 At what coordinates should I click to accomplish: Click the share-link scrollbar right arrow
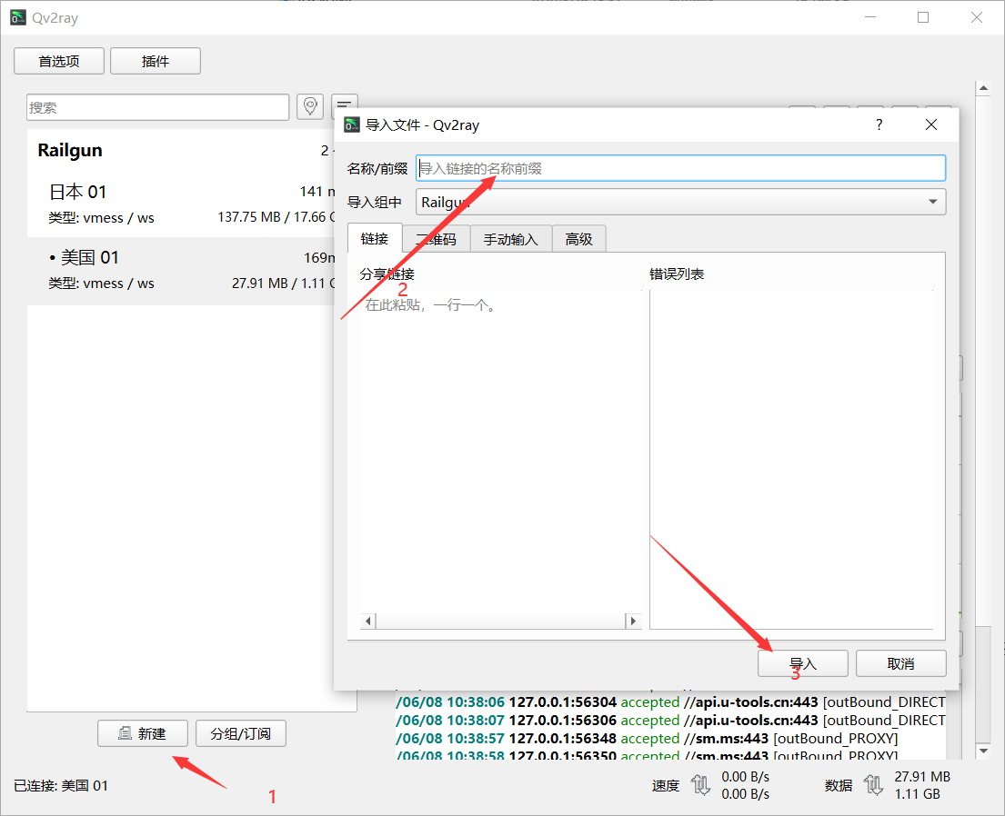(633, 621)
